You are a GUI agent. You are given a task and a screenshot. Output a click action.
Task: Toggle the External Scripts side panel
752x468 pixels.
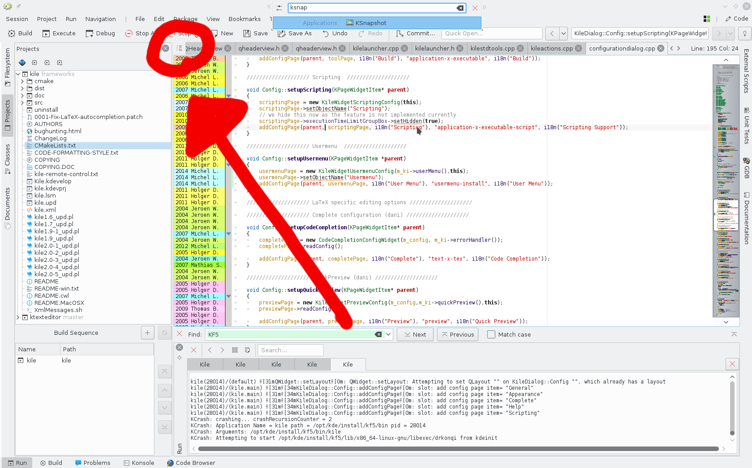[x=746, y=71]
